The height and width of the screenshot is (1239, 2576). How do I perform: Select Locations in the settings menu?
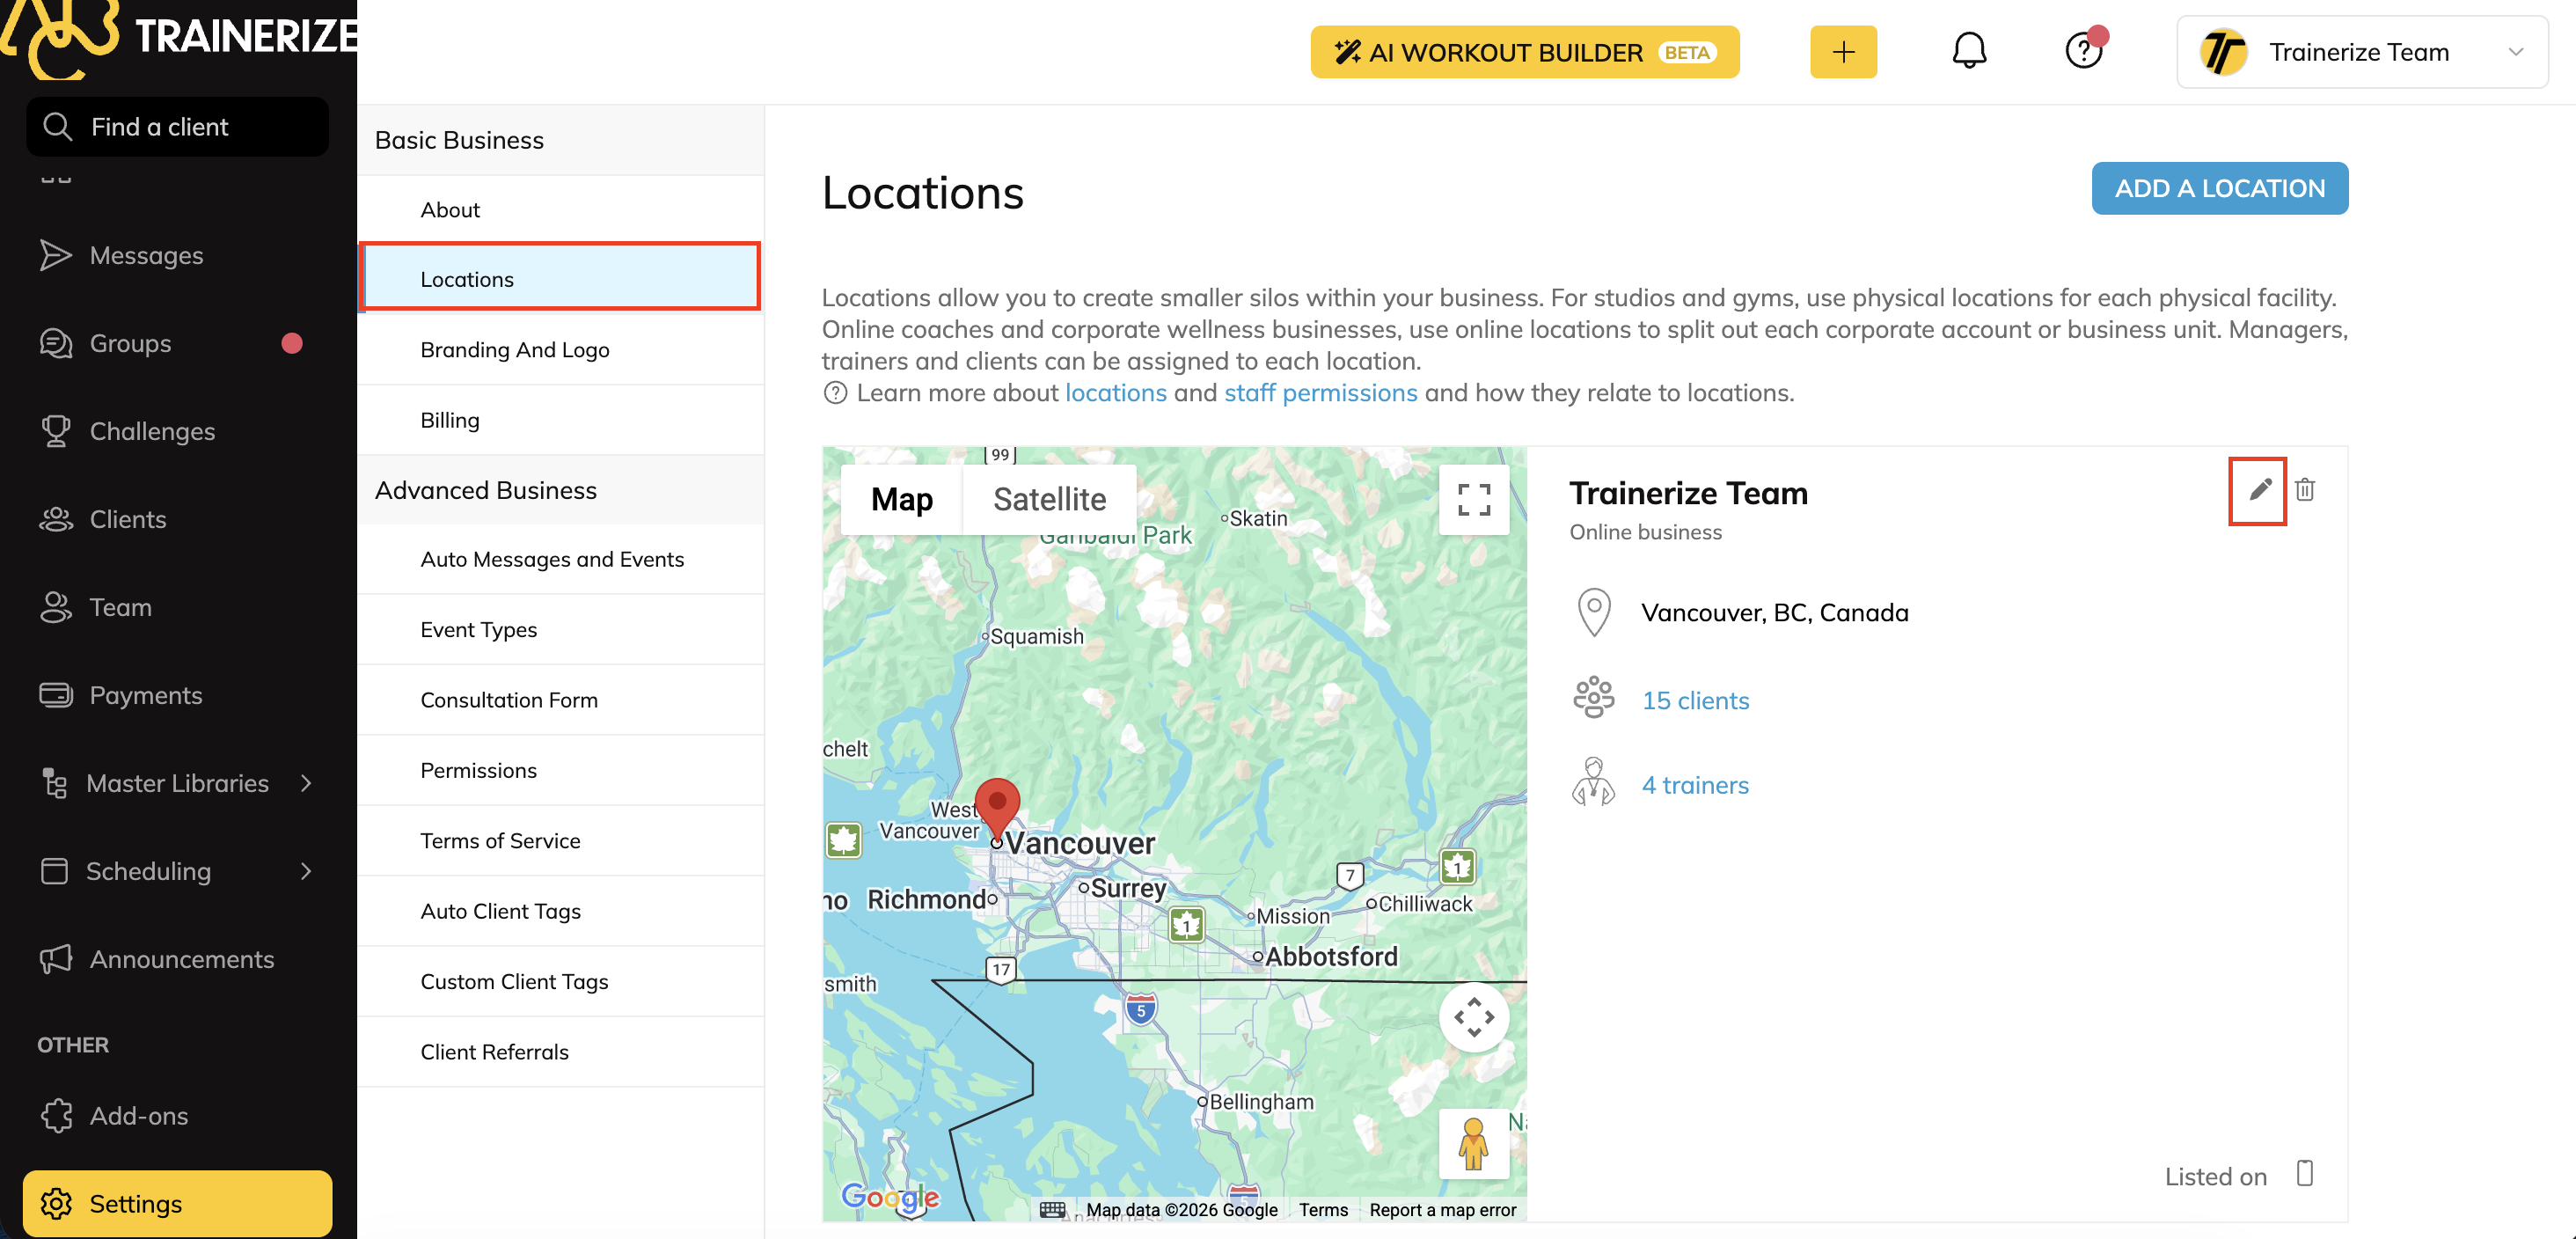click(x=561, y=280)
